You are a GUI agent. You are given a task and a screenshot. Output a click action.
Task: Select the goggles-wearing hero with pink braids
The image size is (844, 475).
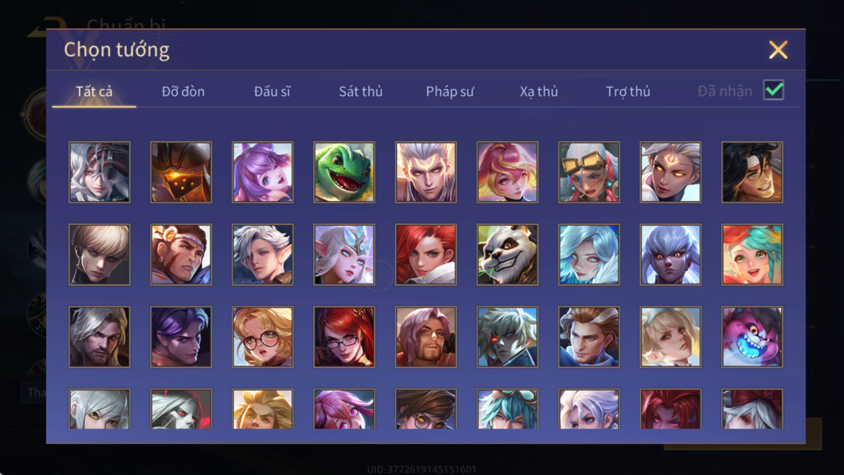[589, 172]
